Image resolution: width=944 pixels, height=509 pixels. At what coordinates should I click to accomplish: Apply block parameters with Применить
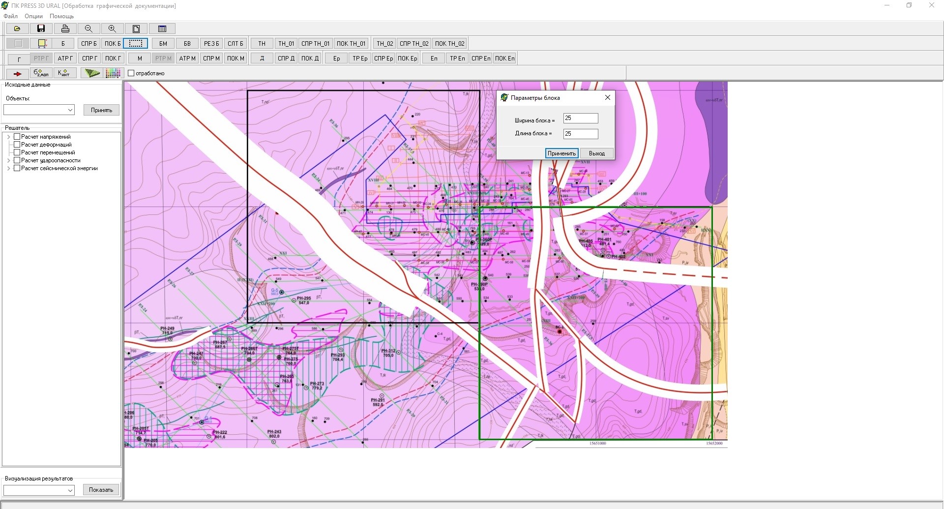pos(561,153)
